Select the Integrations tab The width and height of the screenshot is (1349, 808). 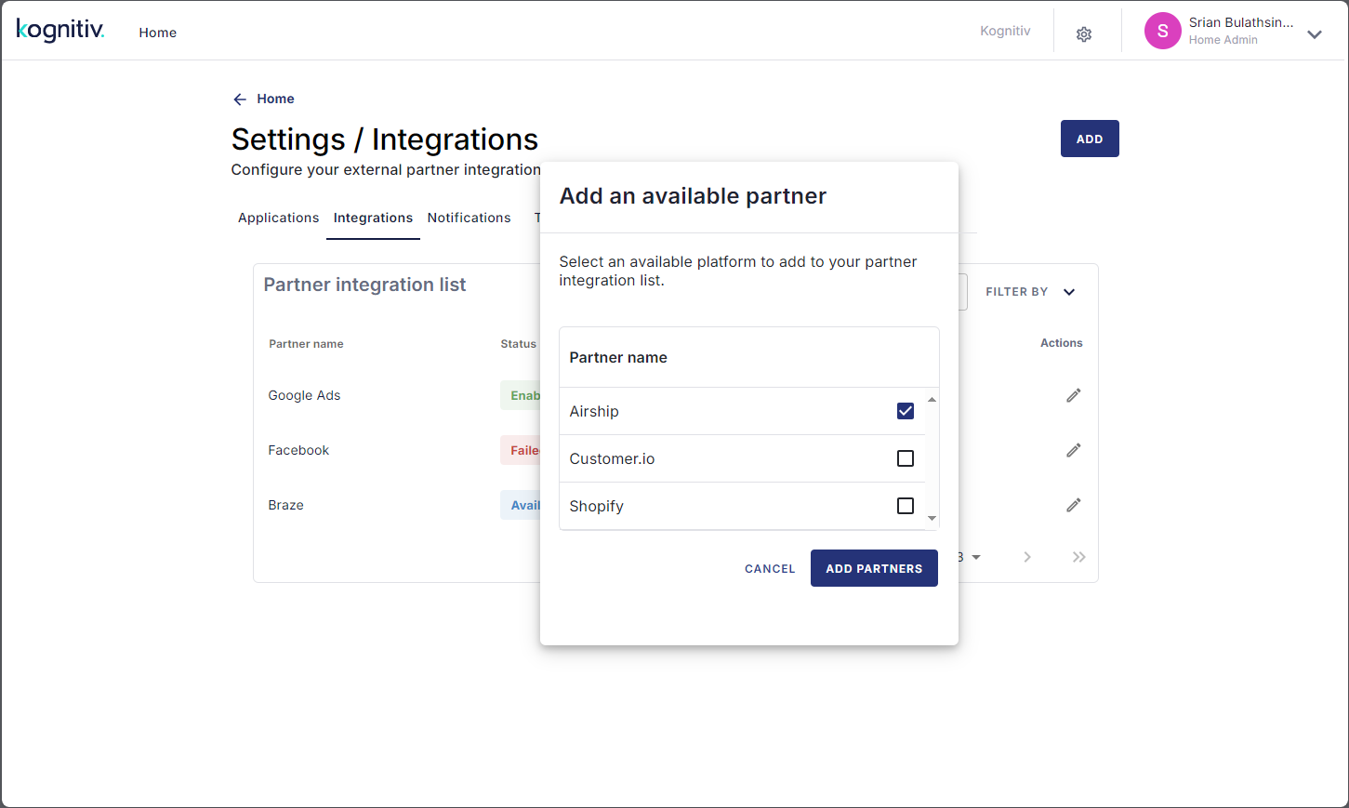[373, 218]
